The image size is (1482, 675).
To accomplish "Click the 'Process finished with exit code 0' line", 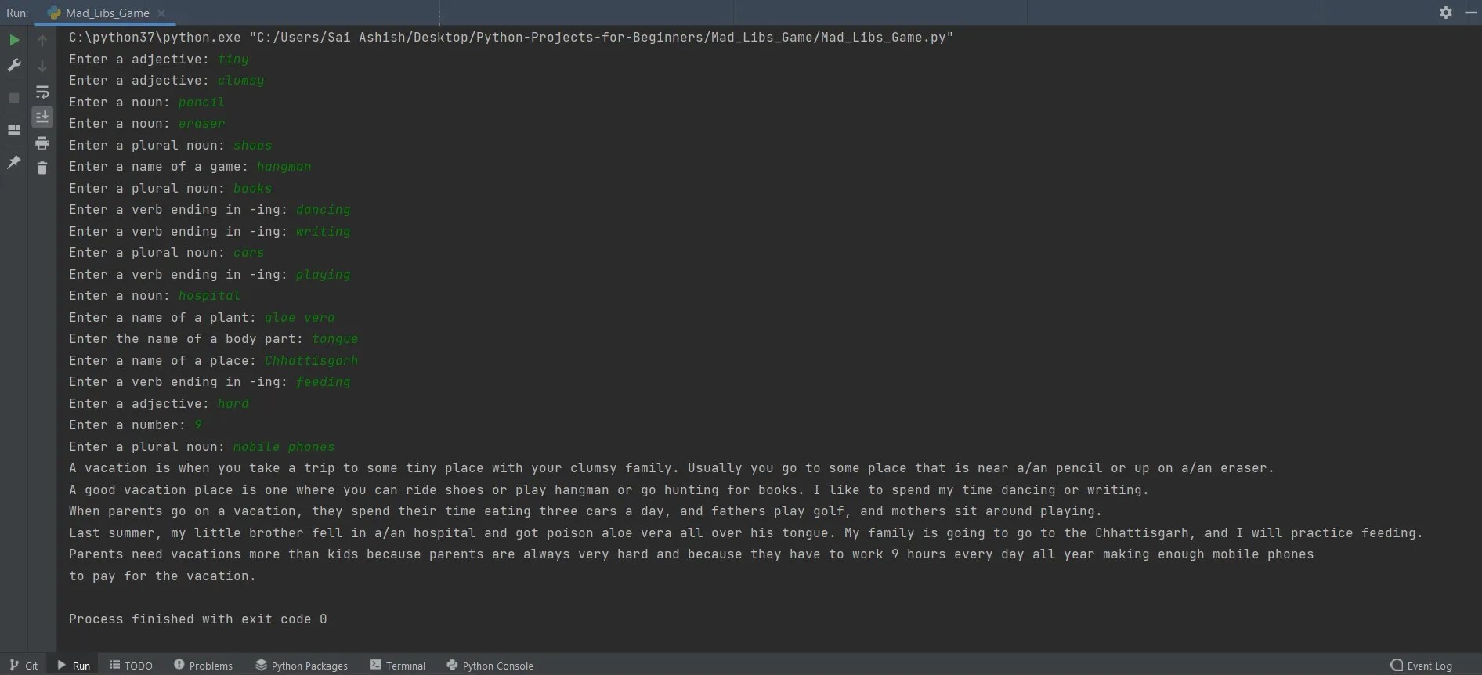I will point(197,619).
